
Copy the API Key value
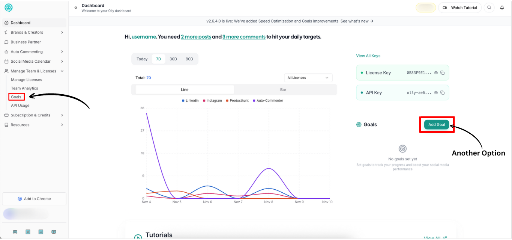443,93
